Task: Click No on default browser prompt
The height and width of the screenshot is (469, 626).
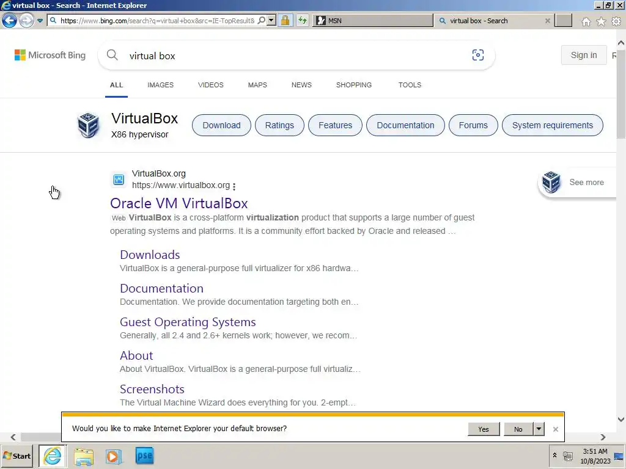Action: (518, 429)
